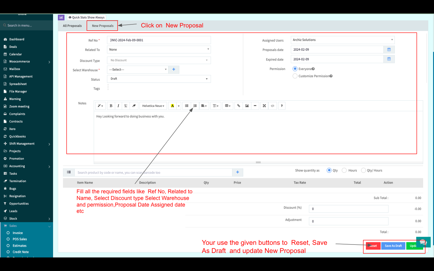Select the Everyone permission radio button

(295, 69)
